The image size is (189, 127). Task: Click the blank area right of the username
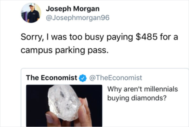[148, 13]
